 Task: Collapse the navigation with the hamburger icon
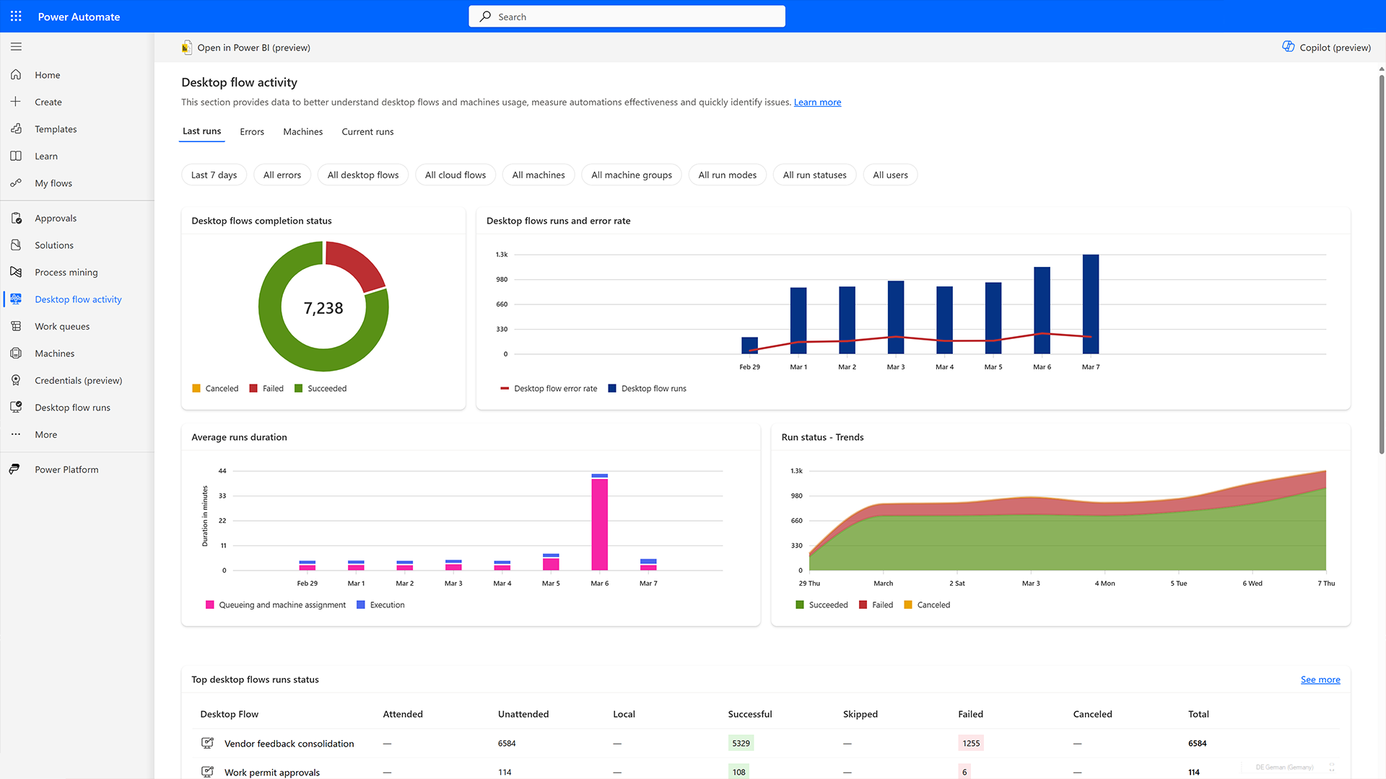[x=16, y=46]
